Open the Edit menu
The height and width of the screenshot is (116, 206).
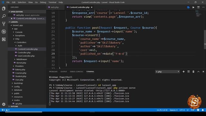14,2
